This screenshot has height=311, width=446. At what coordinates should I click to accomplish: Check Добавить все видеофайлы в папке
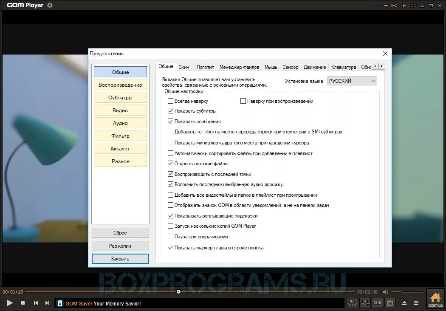point(170,195)
